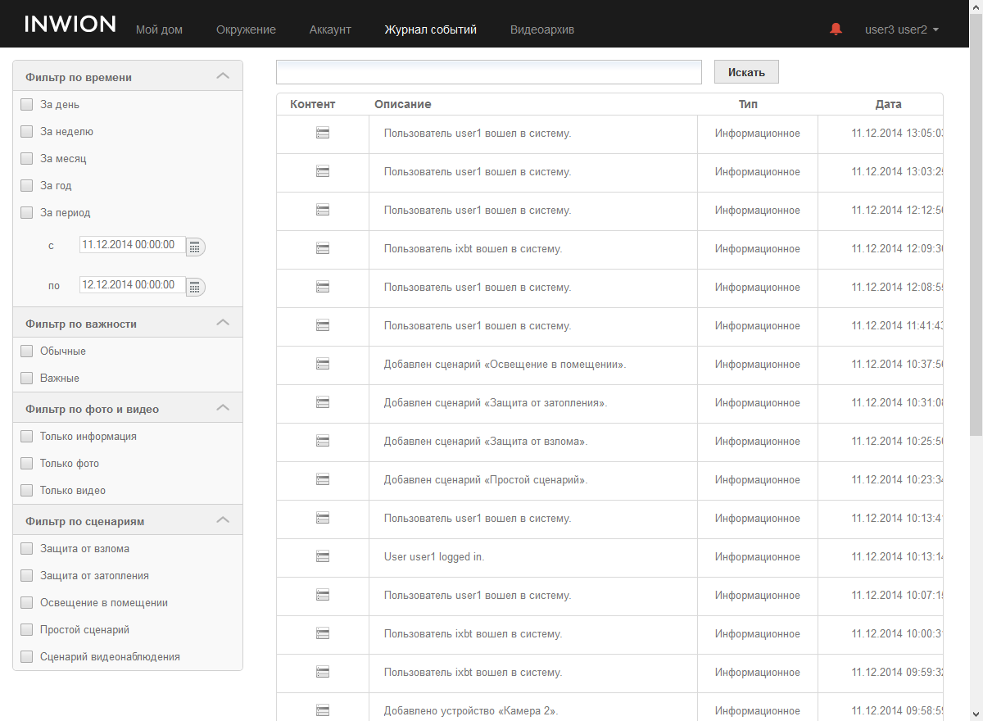983x721 pixels.
Task: Enable the «За неделю» time filter
Action: tap(27, 132)
